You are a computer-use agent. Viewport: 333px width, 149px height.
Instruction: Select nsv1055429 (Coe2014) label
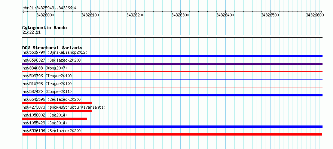[45, 123]
